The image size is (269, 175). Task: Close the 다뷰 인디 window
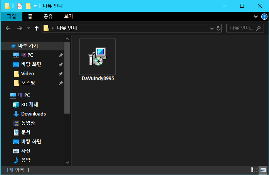click(260, 6)
